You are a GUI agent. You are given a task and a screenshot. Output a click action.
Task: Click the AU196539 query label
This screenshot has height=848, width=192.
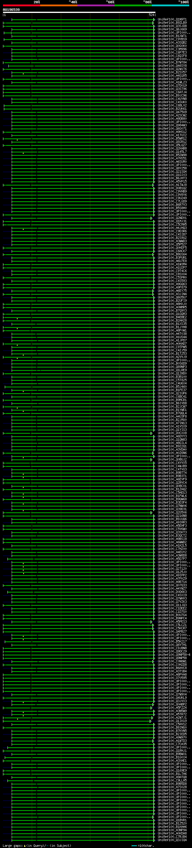pos(11,10)
